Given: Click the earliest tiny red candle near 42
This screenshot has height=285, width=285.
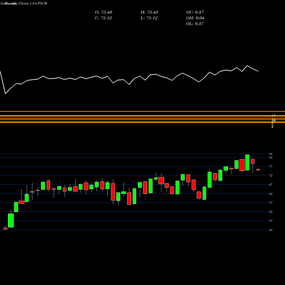Looking at the screenshot, I should (x=5, y=229).
